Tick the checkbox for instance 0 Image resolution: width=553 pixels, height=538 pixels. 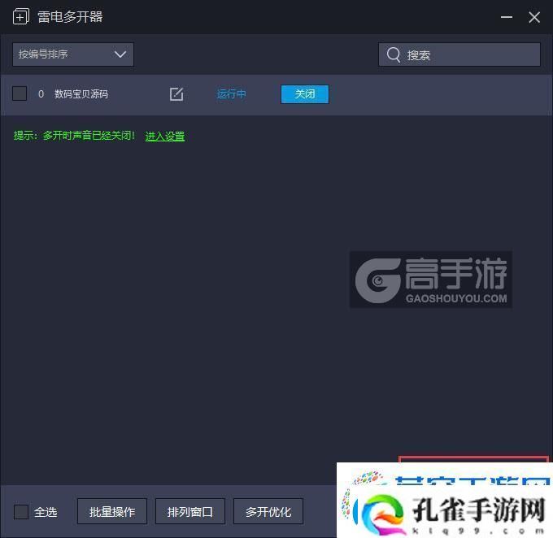(x=20, y=93)
